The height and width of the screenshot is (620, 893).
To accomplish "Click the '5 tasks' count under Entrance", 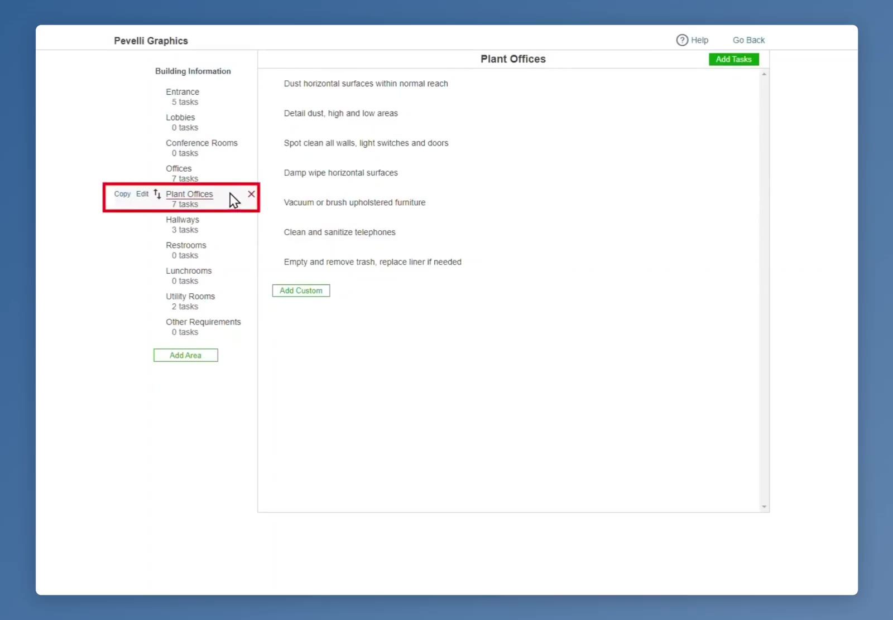I will point(185,102).
